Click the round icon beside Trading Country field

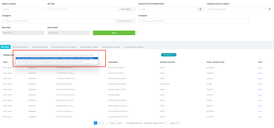[270, 9]
